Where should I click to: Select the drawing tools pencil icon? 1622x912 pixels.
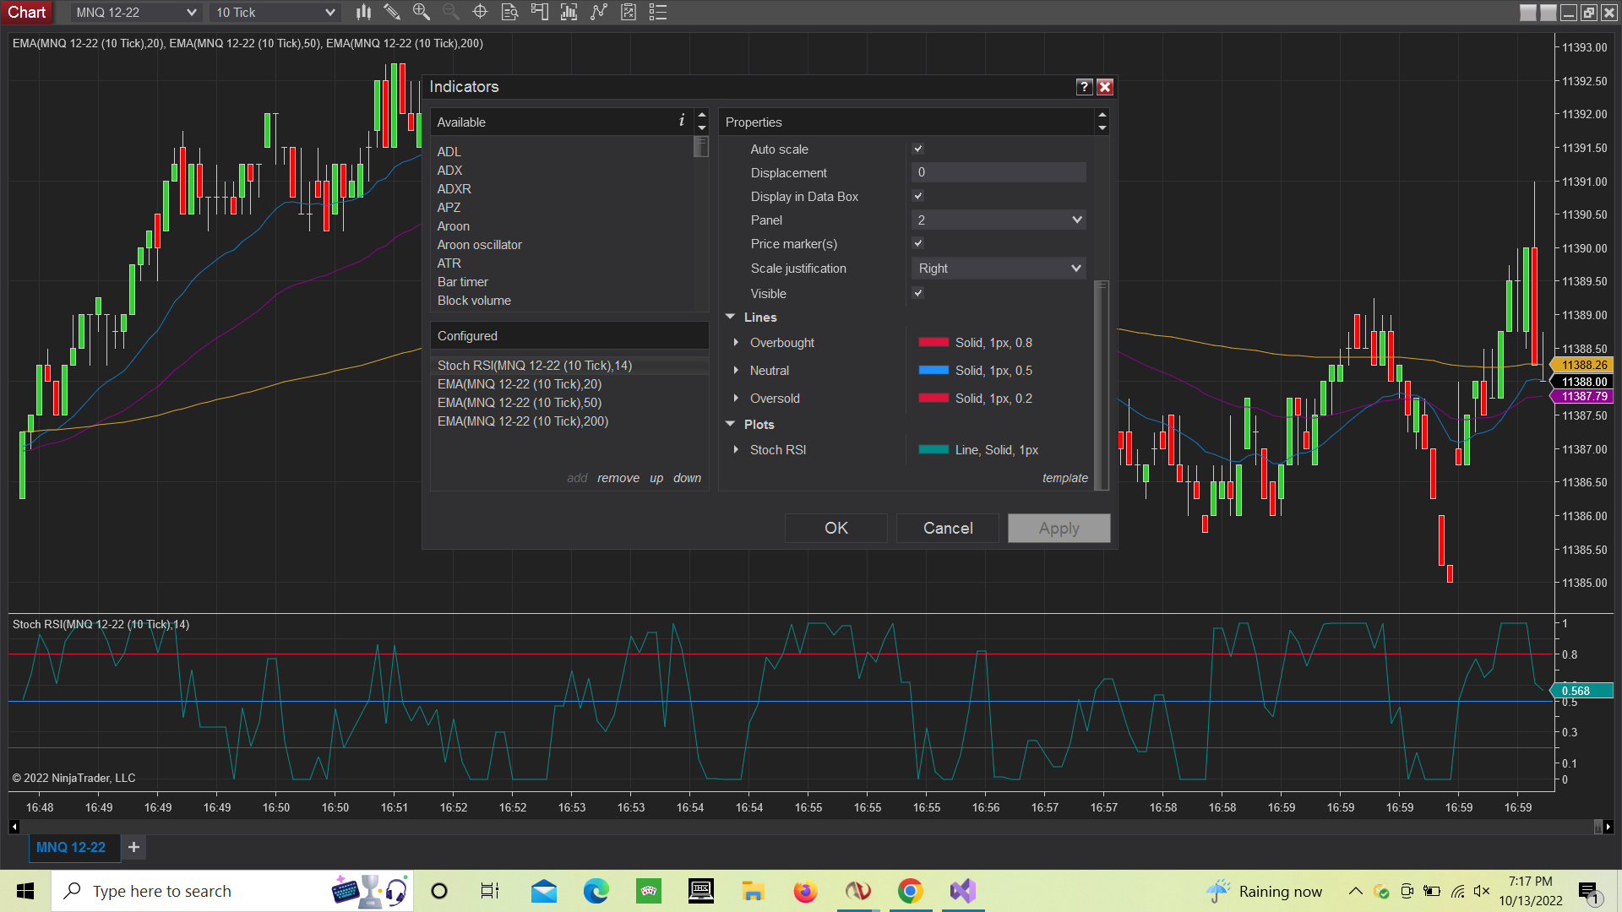coord(392,12)
